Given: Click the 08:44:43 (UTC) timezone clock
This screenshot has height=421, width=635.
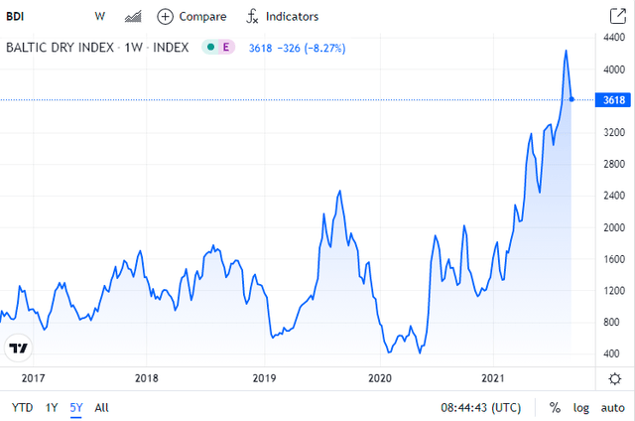Looking at the screenshot, I should [480, 407].
